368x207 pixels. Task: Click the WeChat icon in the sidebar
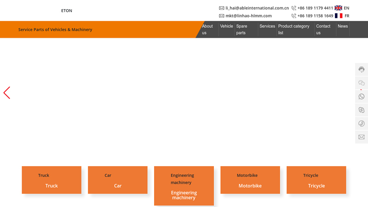362,83
